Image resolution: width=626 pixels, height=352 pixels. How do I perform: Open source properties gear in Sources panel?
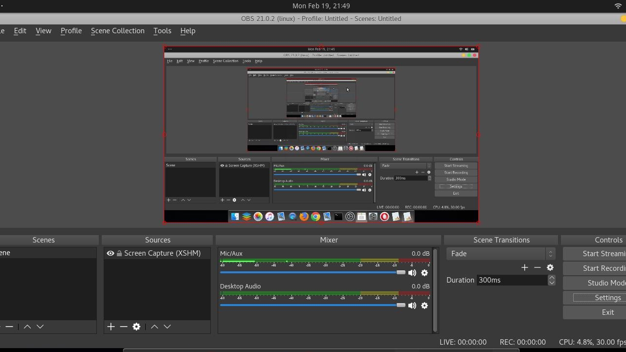point(136,327)
